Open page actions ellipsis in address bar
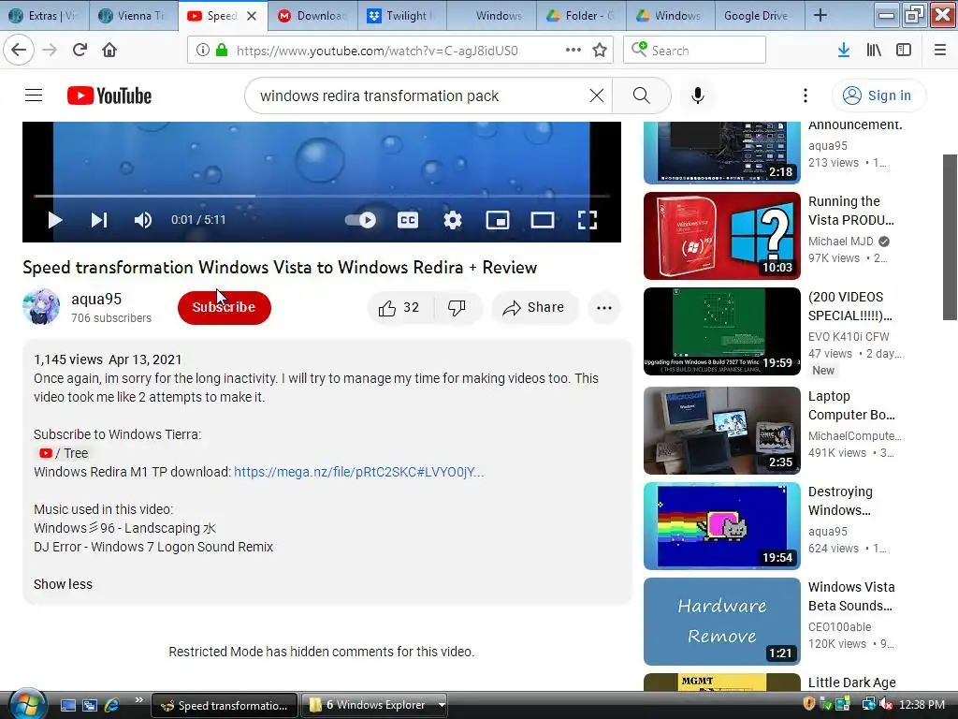 click(x=573, y=51)
